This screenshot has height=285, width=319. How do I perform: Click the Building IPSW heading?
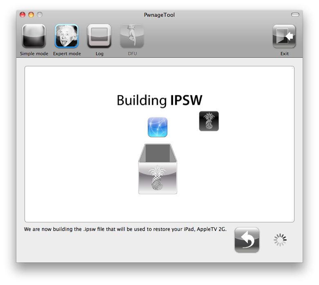(159, 100)
